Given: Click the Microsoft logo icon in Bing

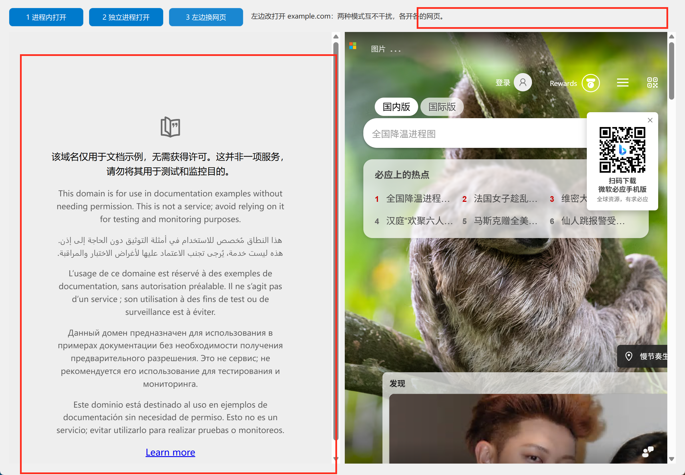Looking at the screenshot, I should [352, 46].
